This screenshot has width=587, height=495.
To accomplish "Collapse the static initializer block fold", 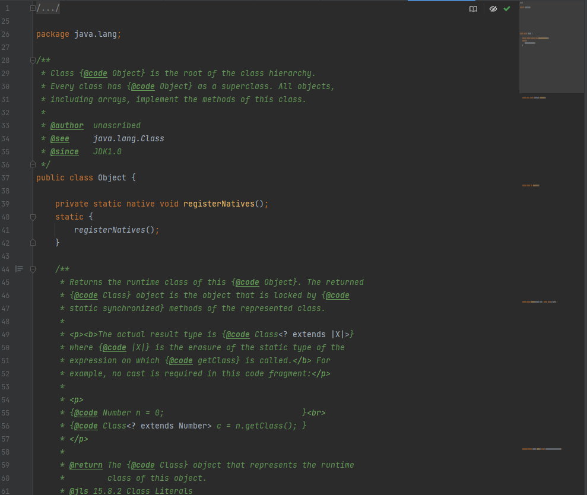I will pyautogui.click(x=33, y=217).
